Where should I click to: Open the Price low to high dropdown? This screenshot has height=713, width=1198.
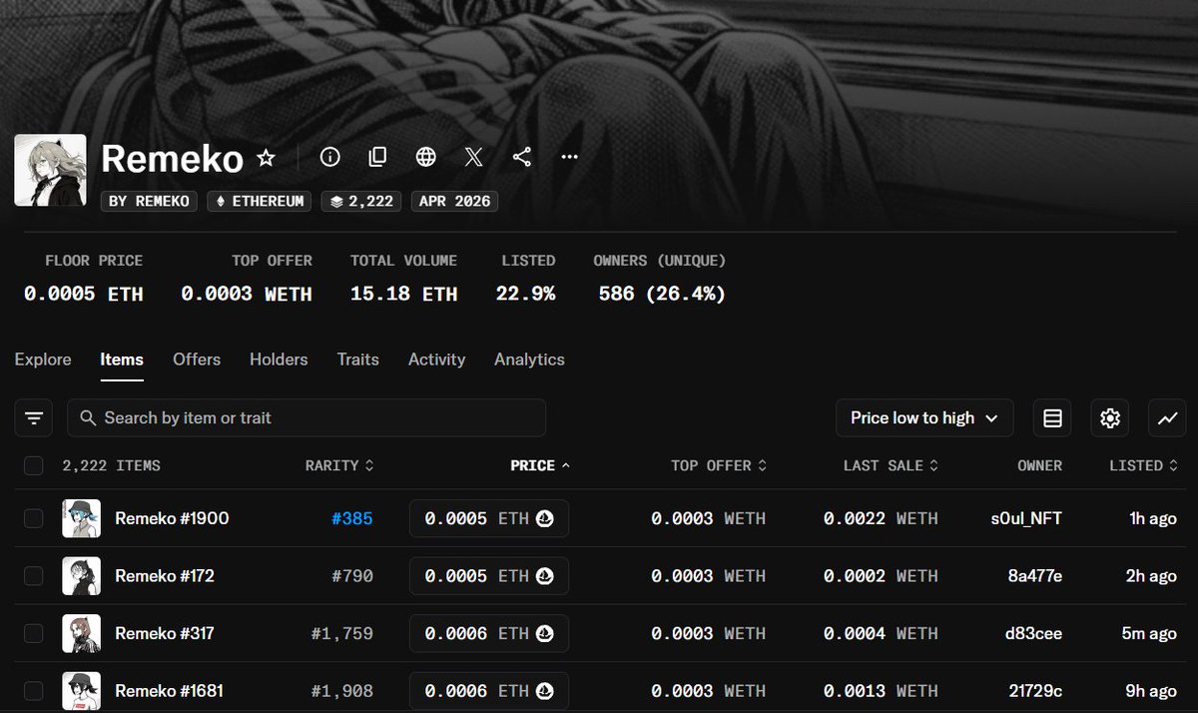click(x=924, y=417)
